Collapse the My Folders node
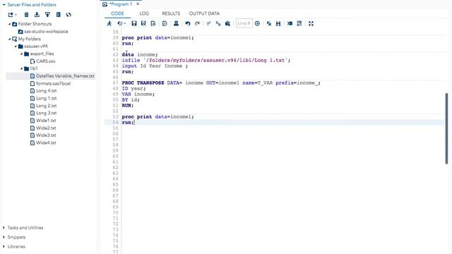Viewport: 452px width, 254px height. click(x=9, y=39)
